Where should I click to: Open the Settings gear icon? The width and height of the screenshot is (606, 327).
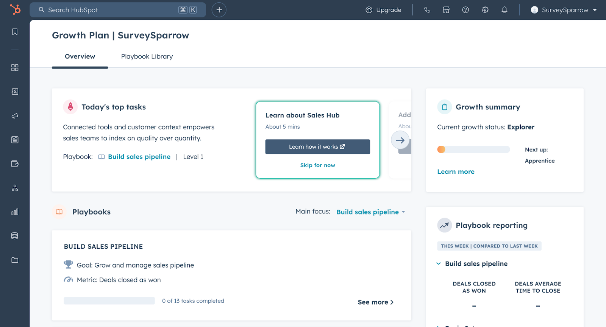point(485,10)
